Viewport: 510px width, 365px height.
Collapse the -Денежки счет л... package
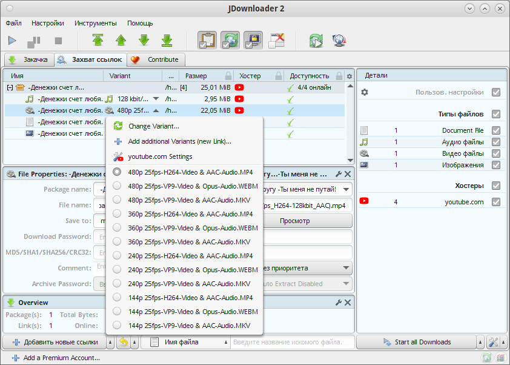click(x=10, y=87)
